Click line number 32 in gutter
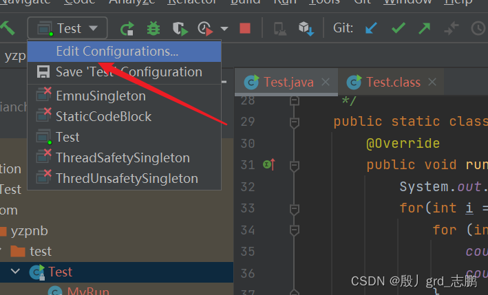 (x=248, y=187)
